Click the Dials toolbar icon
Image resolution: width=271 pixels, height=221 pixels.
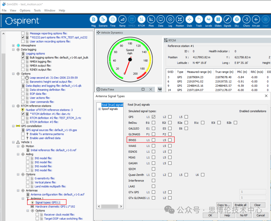[189, 20]
